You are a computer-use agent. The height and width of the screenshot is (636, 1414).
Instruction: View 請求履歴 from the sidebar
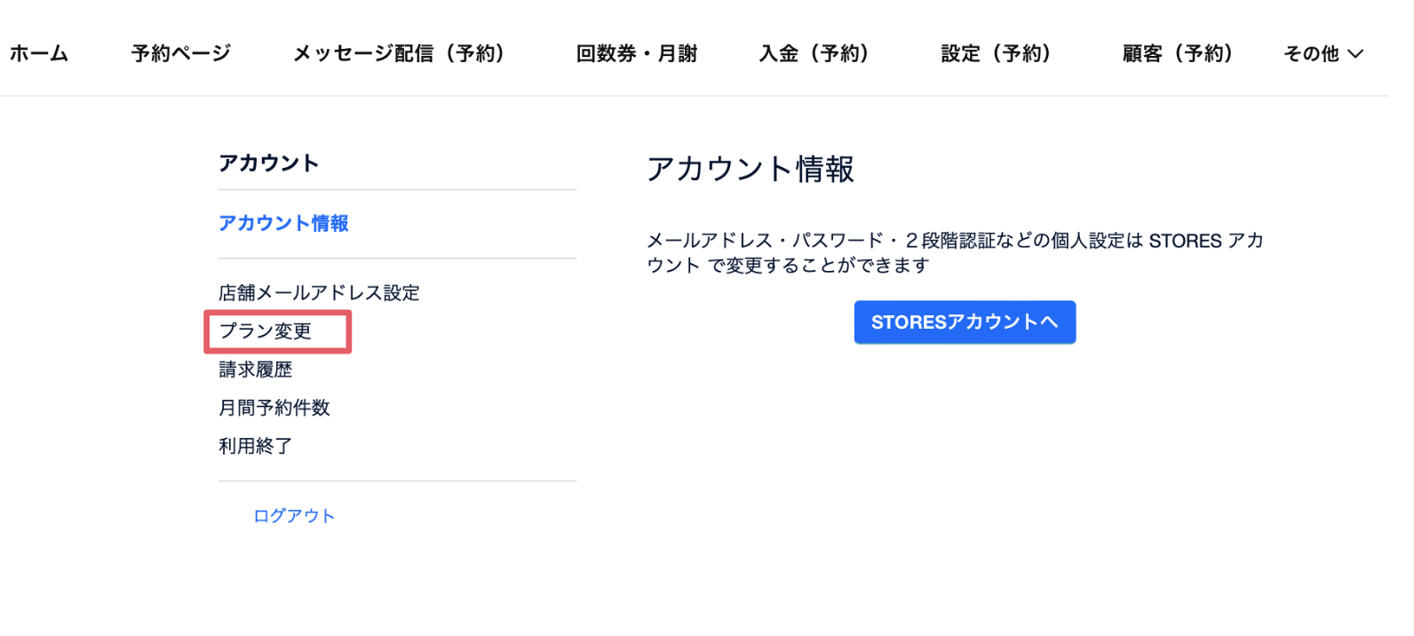tap(256, 370)
